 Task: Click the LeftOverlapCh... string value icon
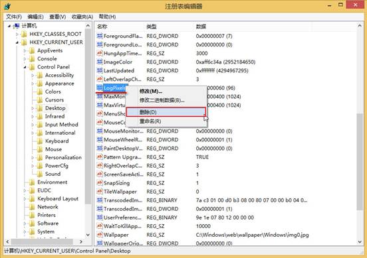coord(100,79)
